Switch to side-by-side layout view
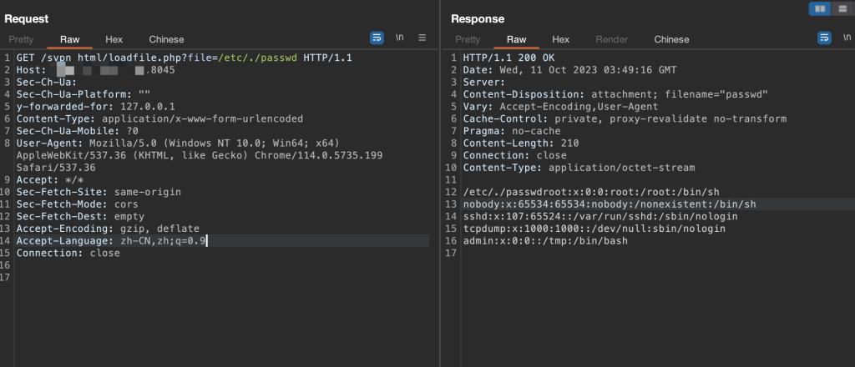Screen dimensions: 855x367 tap(820, 8)
